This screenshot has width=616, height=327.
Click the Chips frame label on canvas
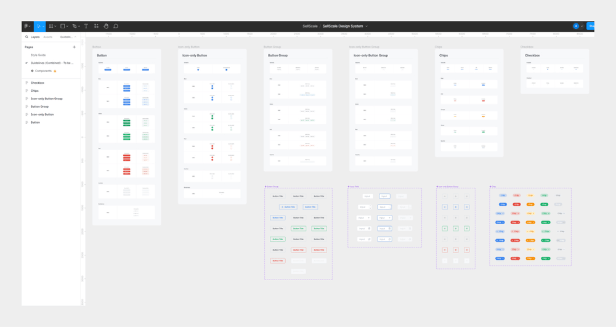[439, 47]
